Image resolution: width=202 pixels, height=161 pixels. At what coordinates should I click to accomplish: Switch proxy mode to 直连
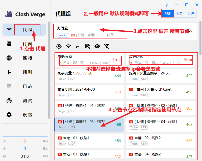click(191, 14)
